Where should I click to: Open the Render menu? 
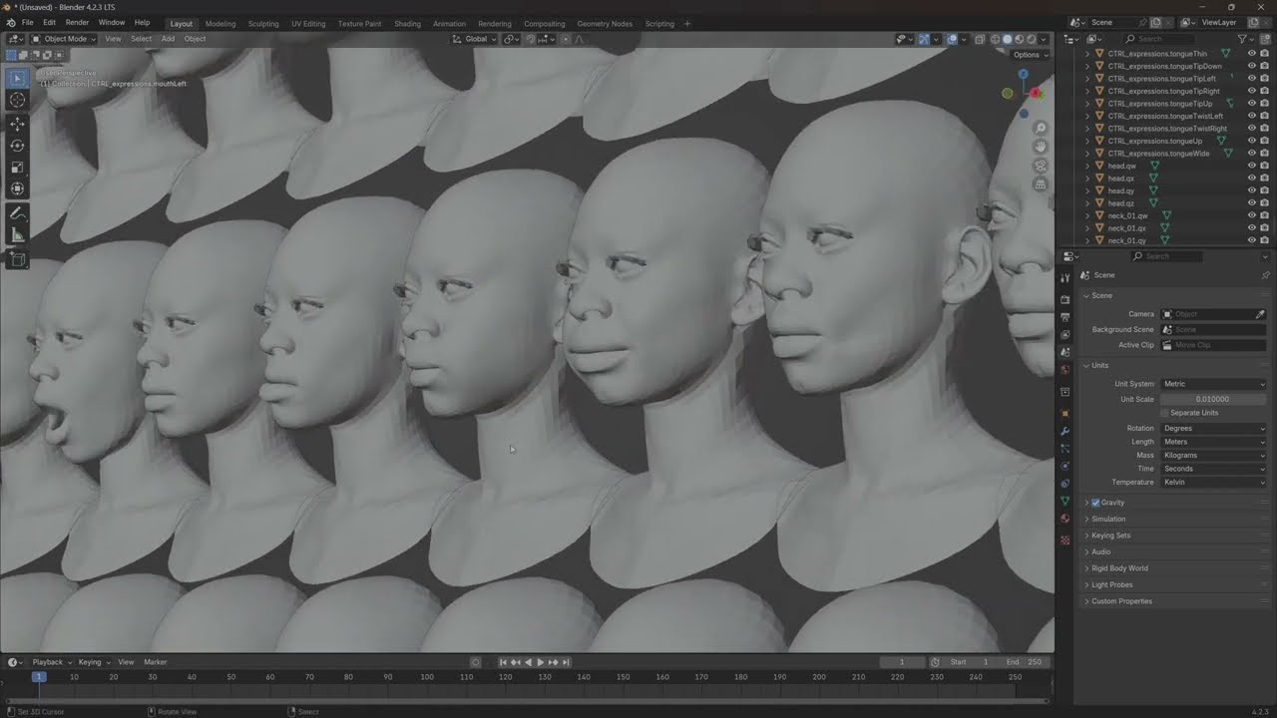tap(77, 23)
